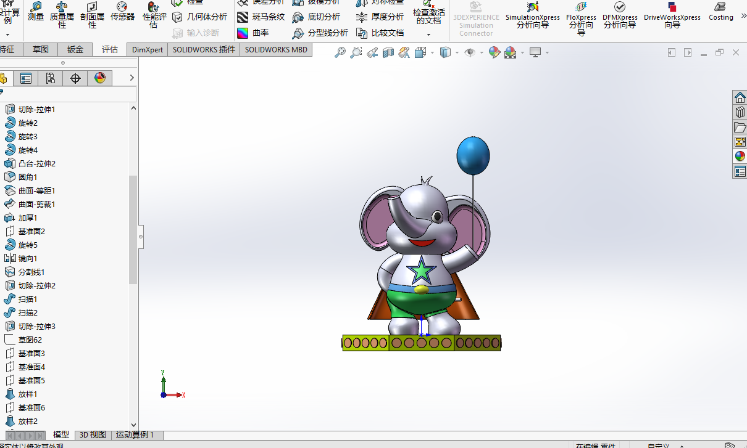Open the Costing tool
This screenshot has height=448, width=747.
[x=720, y=11]
